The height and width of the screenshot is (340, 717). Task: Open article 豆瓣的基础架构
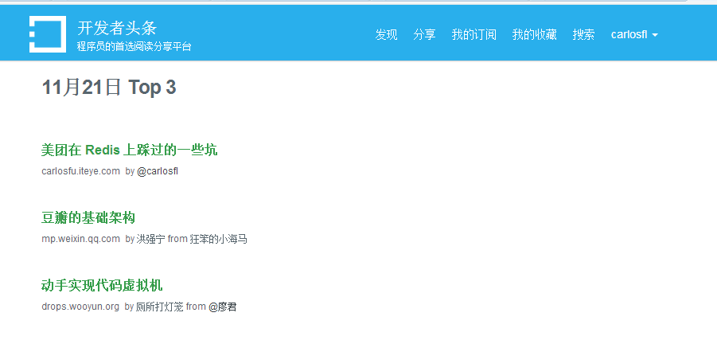click(88, 218)
